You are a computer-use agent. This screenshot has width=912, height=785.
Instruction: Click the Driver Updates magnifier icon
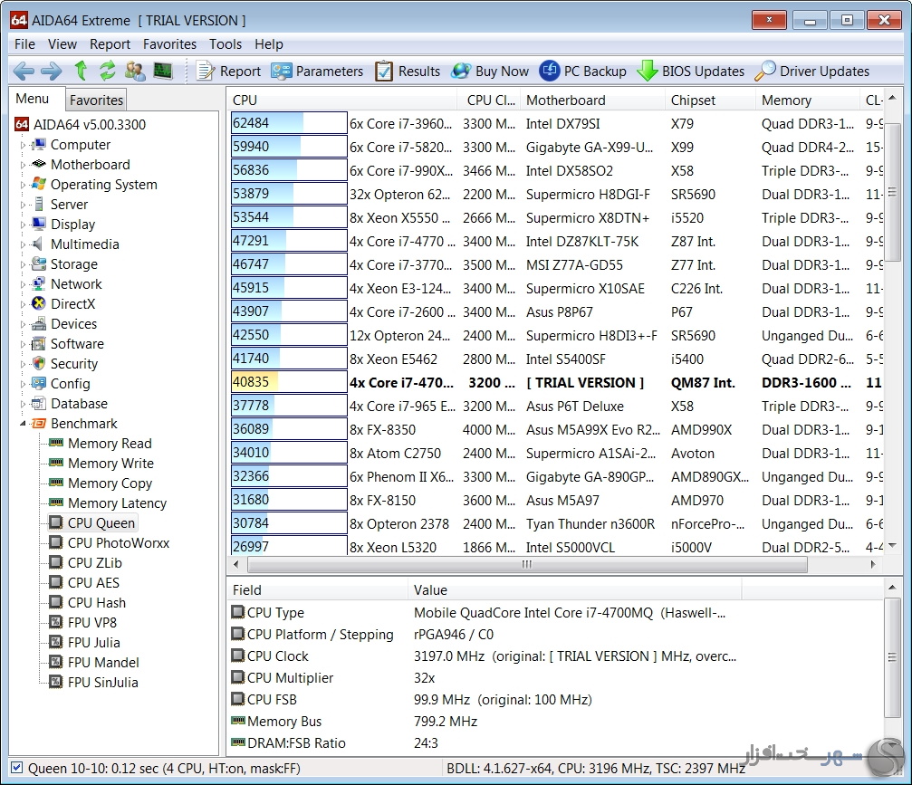[765, 71]
